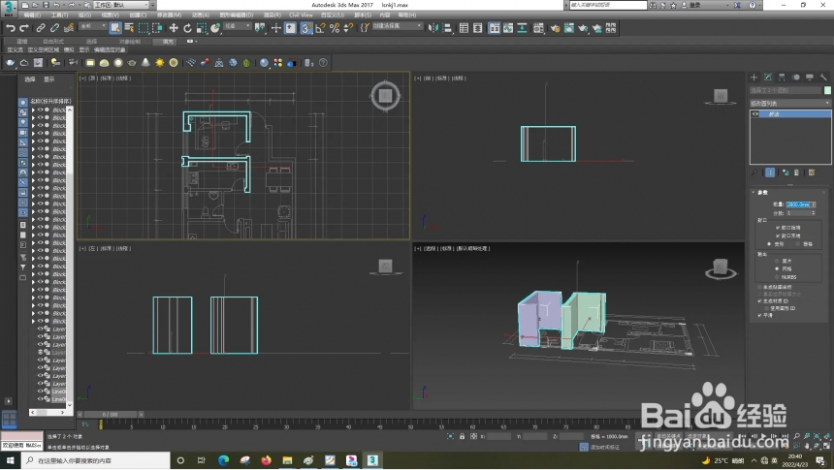Open the Hierarchy panel tab icon
834x470 pixels.
click(782, 78)
